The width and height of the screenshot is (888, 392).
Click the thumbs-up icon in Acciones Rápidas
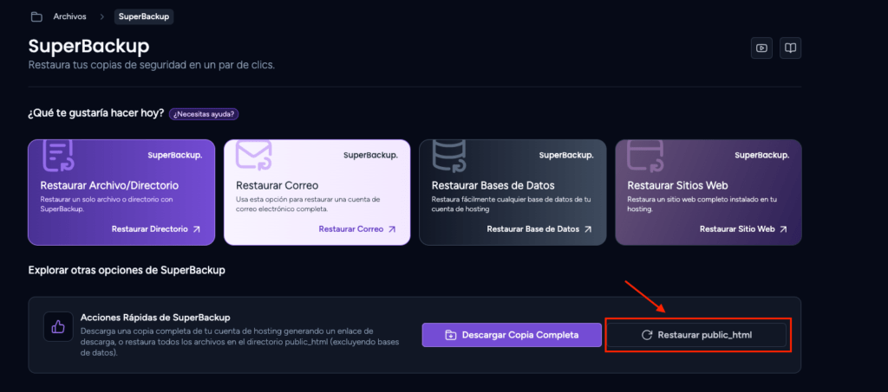(x=58, y=326)
